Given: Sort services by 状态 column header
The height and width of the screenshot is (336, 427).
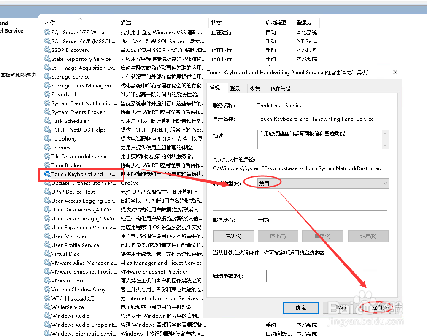Looking at the screenshot, I should (x=236, y=23).
